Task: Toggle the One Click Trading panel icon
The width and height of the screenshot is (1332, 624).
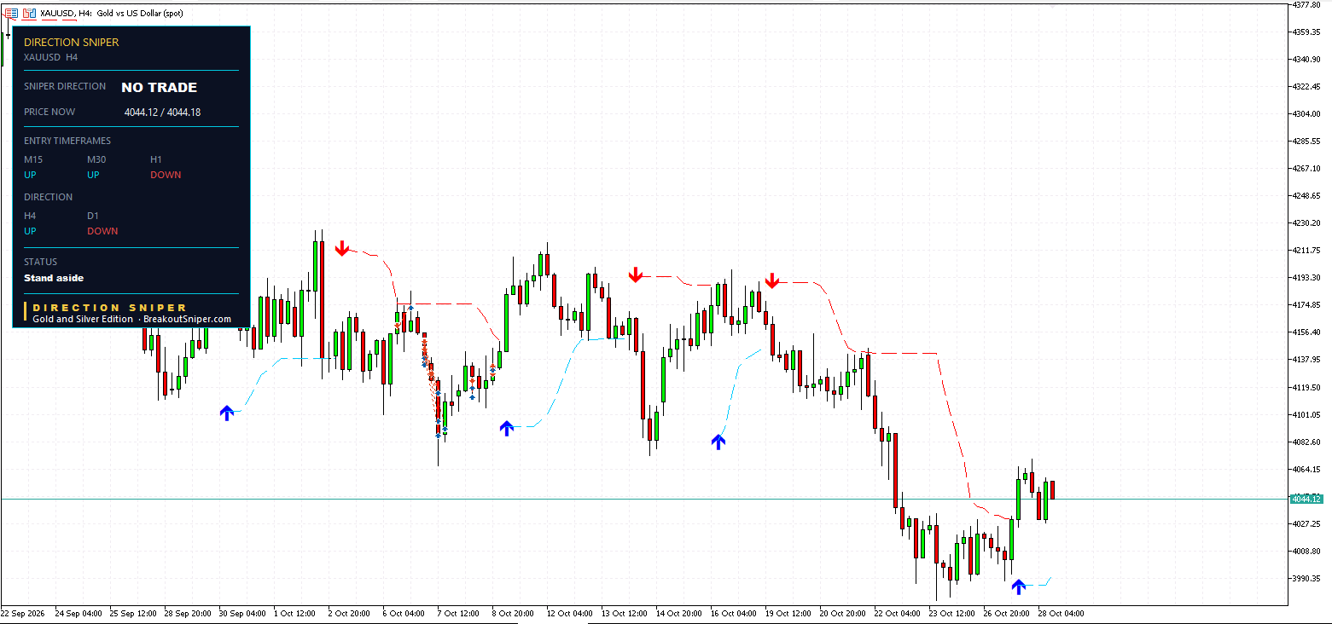Action: [x=30, y=13]
